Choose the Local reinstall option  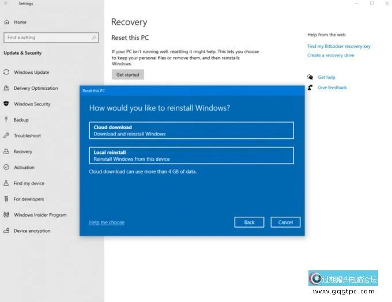click(x=191, y=156)
